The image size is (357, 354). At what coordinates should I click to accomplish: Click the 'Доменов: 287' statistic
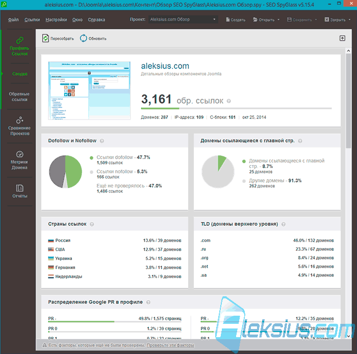155,117
